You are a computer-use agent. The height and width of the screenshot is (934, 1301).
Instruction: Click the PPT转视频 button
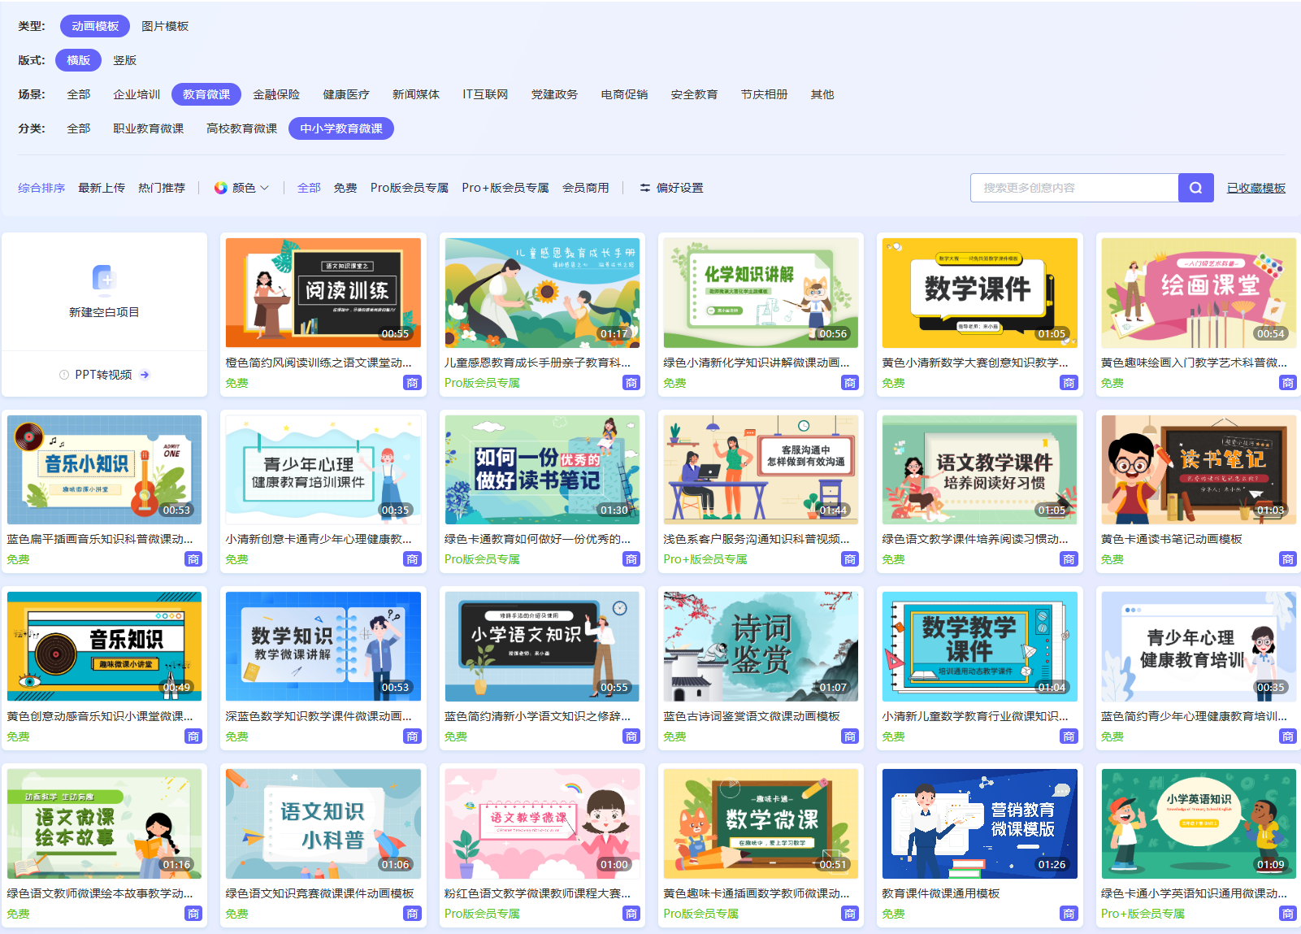pyautogui.click(x=103, y=375)
